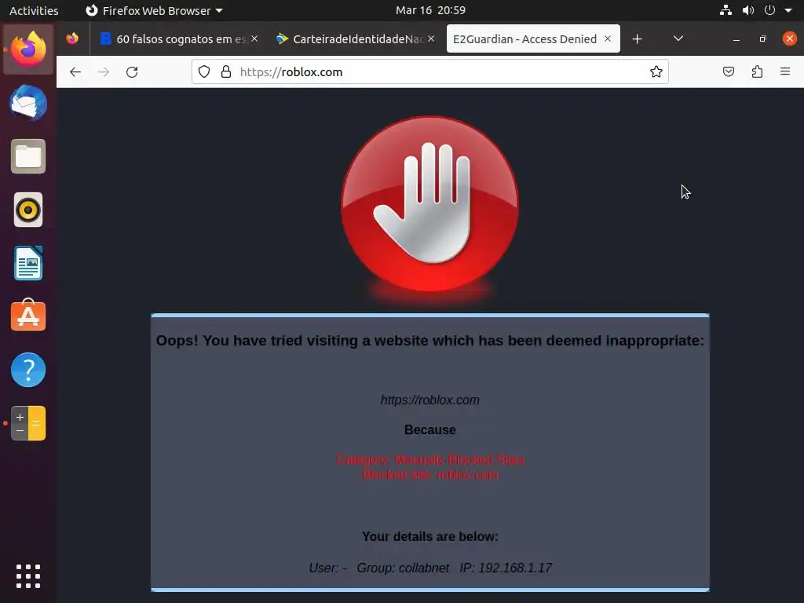Click the volume speaker icon in top bar
Image resolution: width=804 pixels, height=603 pixels.
[x=748, y=10]
